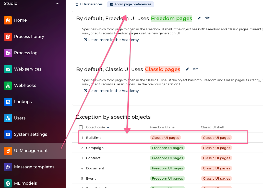The image size is (263, 188).
Task: Click the System settings icon
Action: [x=8, y=135]
